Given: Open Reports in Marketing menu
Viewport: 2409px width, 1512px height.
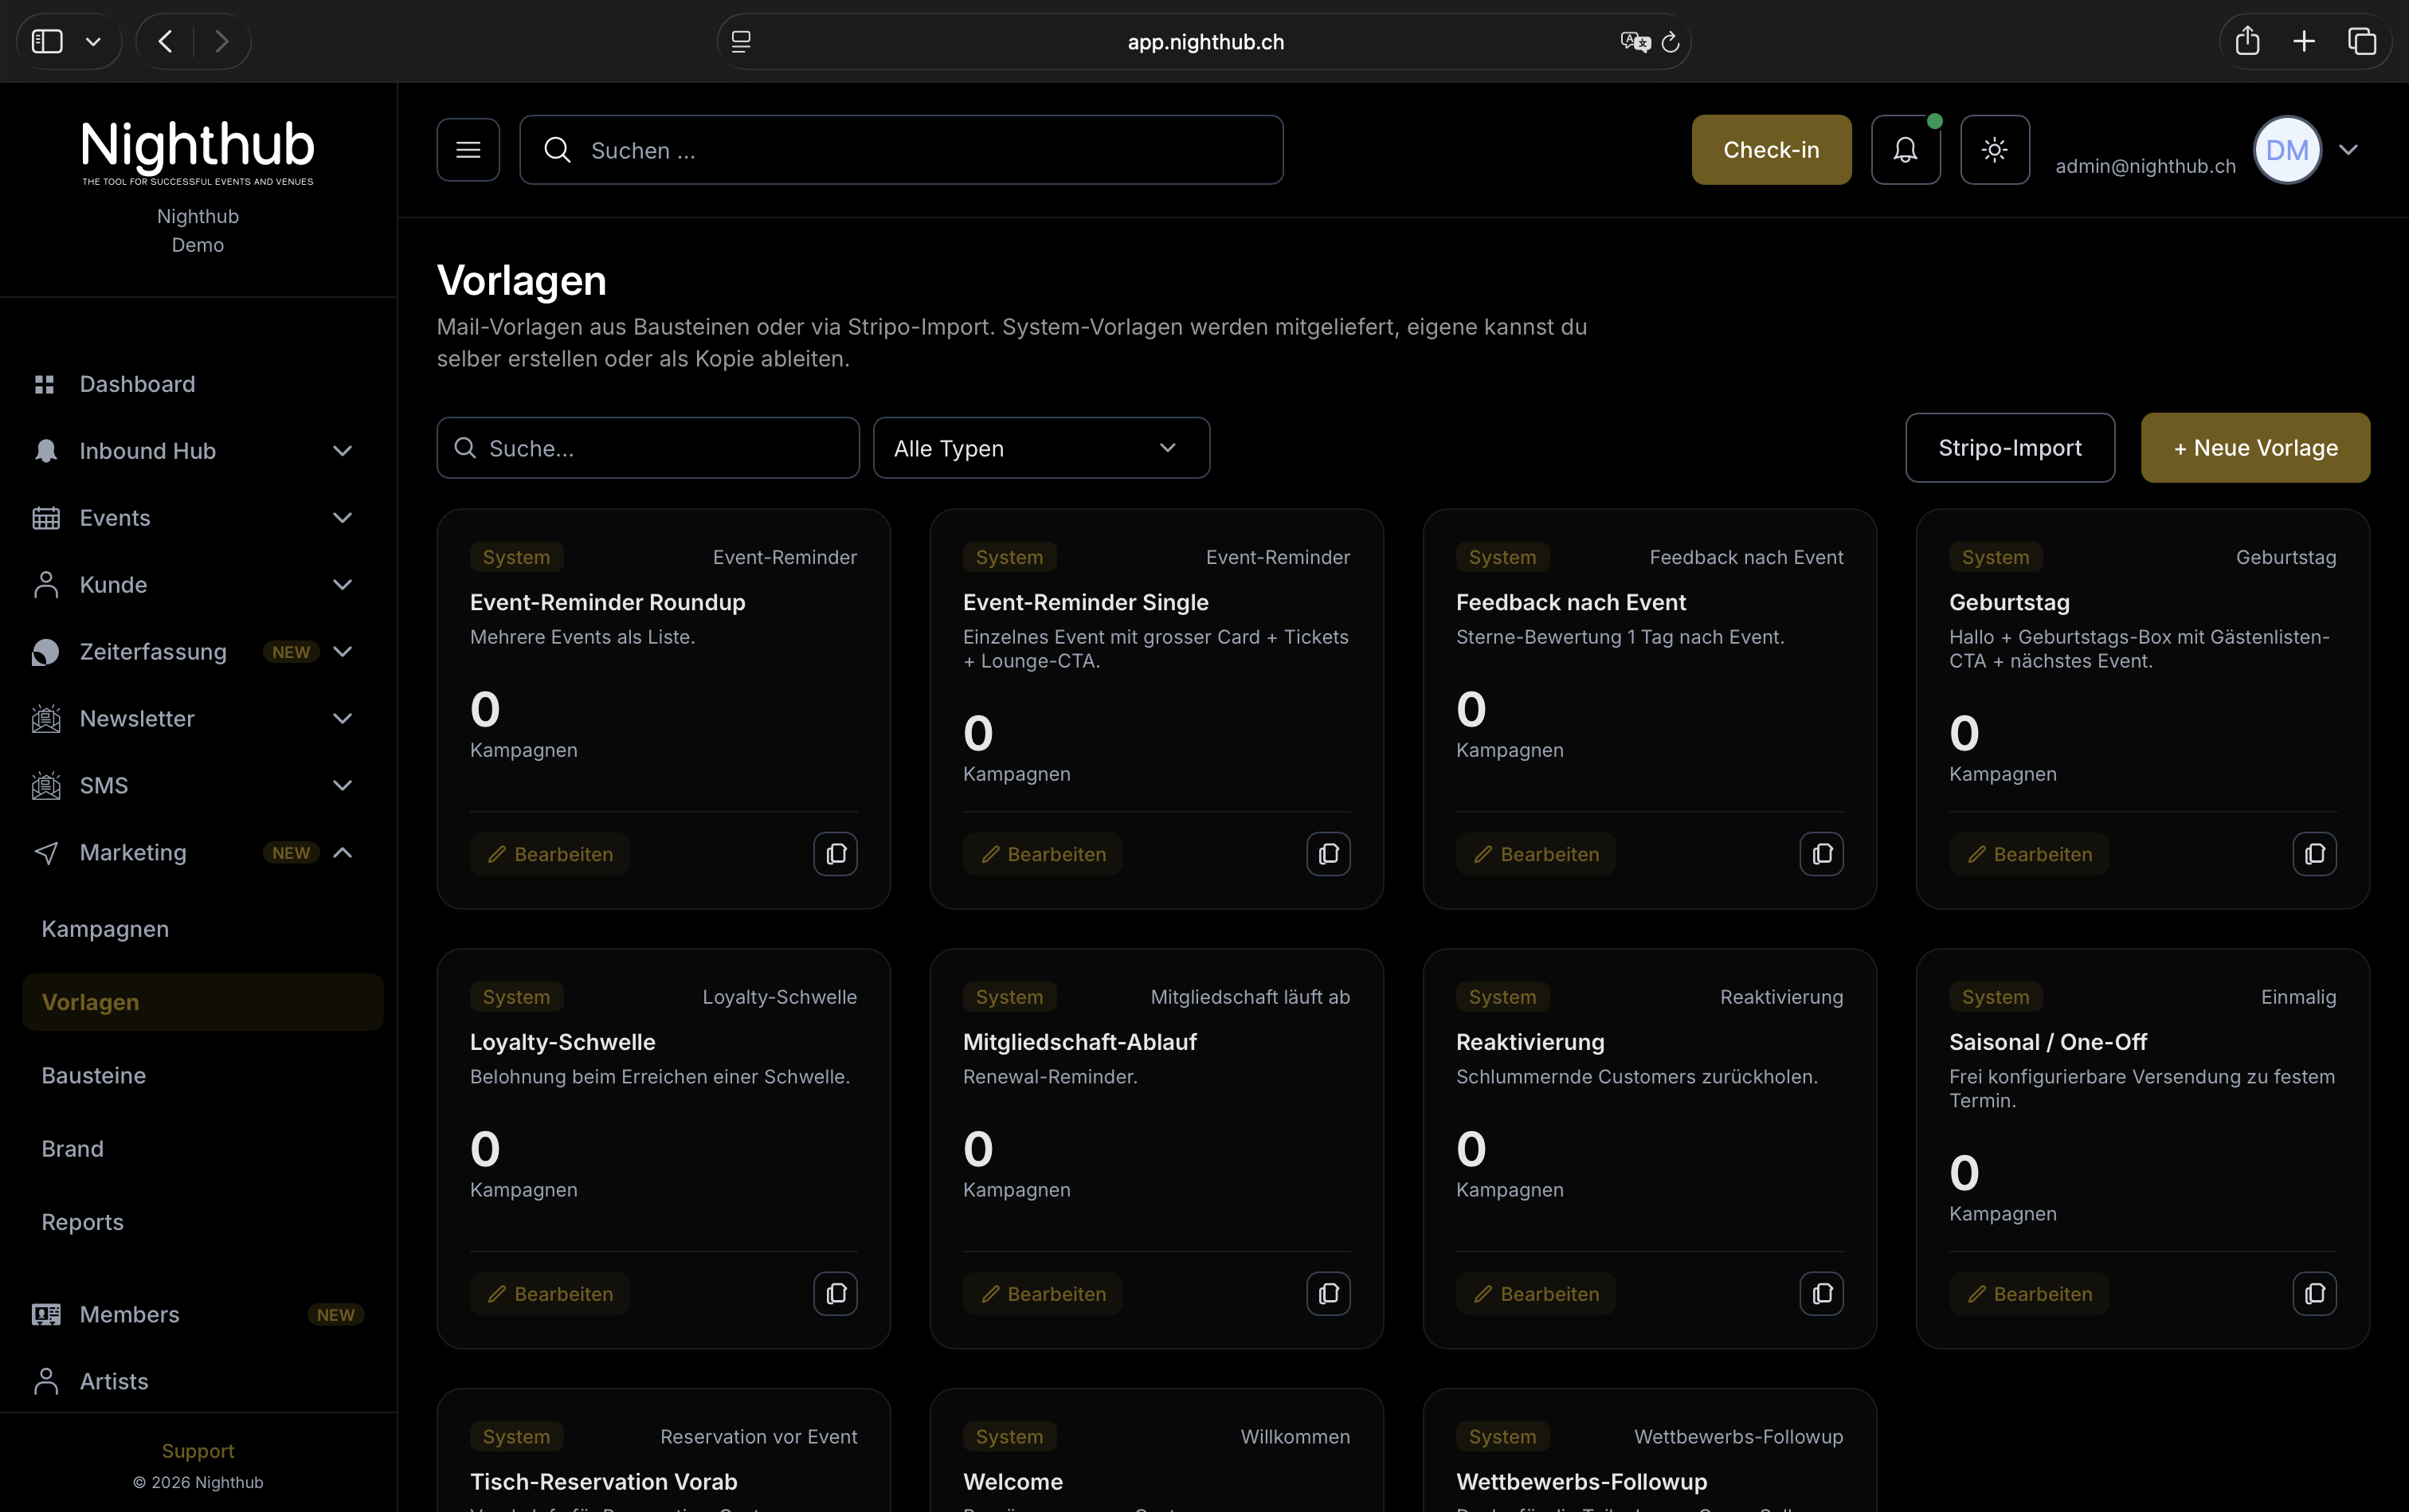Looking at the screenshot, I should click(83, 1222).
